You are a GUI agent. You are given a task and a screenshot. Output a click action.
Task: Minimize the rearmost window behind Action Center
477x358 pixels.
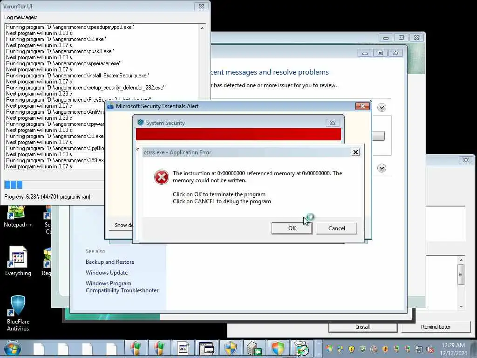coord(386,38)
